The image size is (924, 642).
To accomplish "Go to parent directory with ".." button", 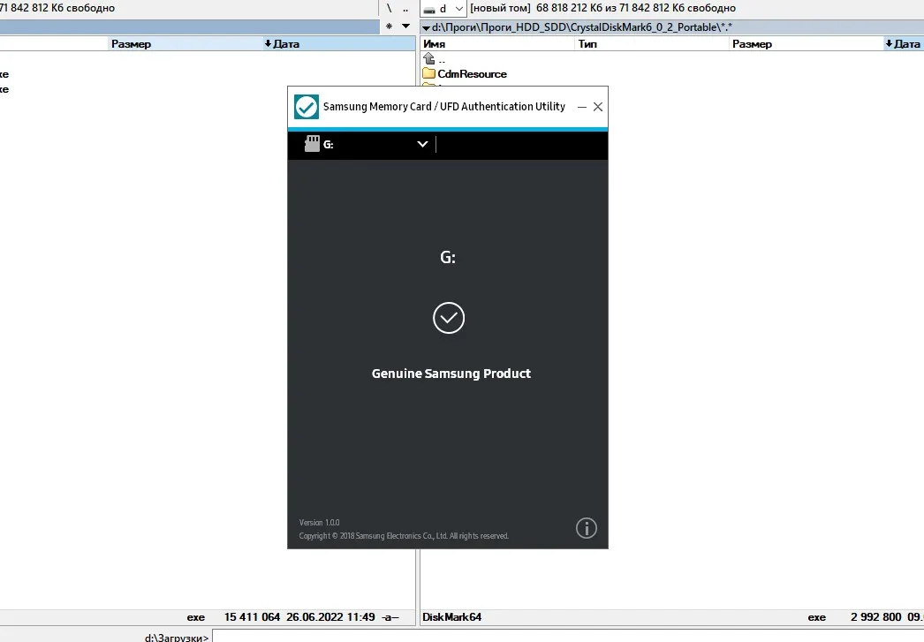I will [405, 8].
